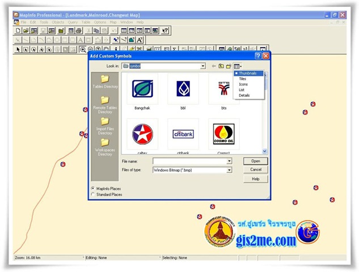Select the Marquee Select tool

[x=26, y=49]
